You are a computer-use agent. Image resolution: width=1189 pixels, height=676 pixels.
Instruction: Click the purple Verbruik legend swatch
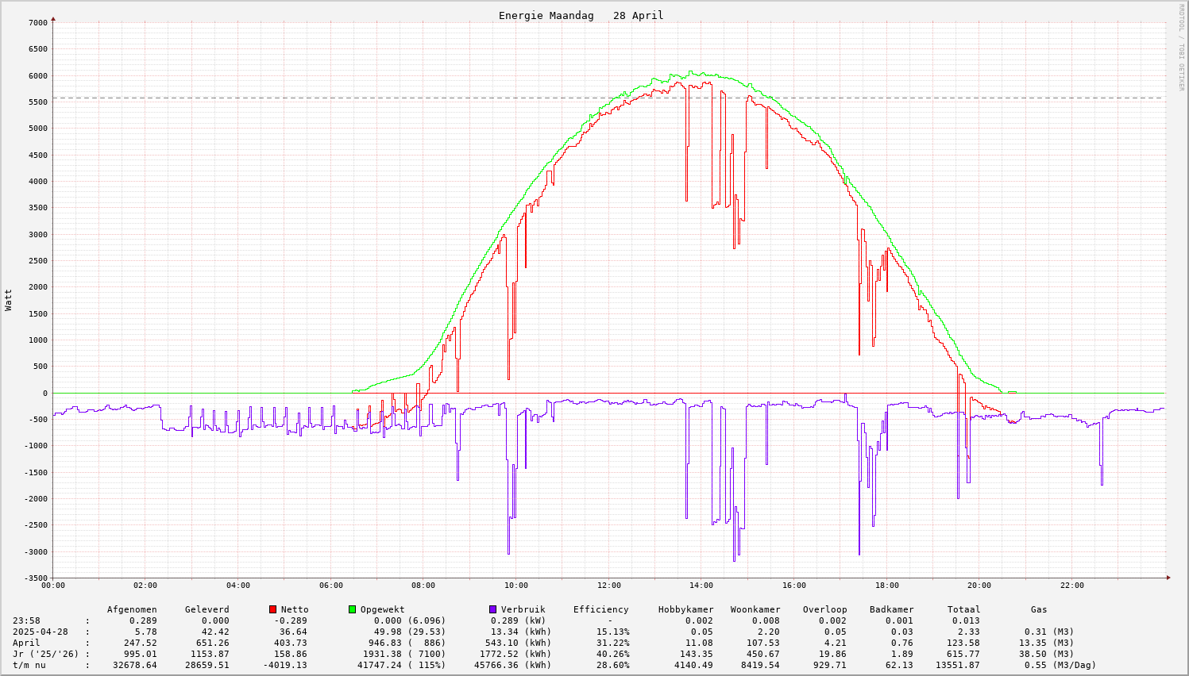492,609
